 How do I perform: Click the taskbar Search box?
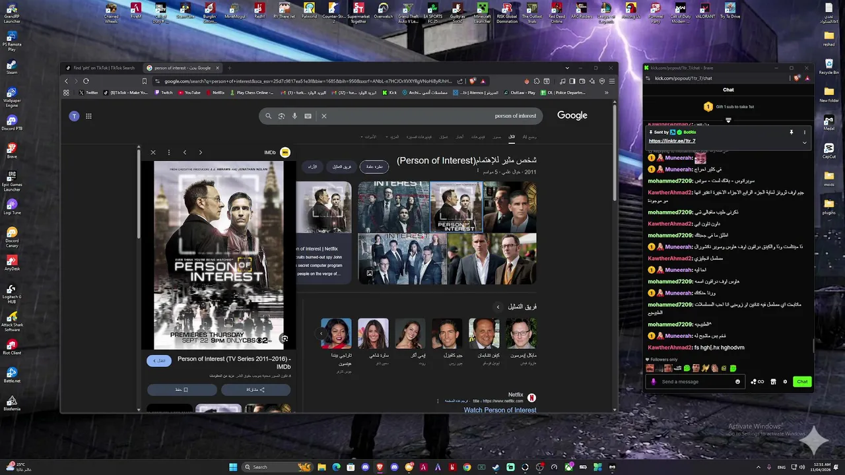pos(277,467)
